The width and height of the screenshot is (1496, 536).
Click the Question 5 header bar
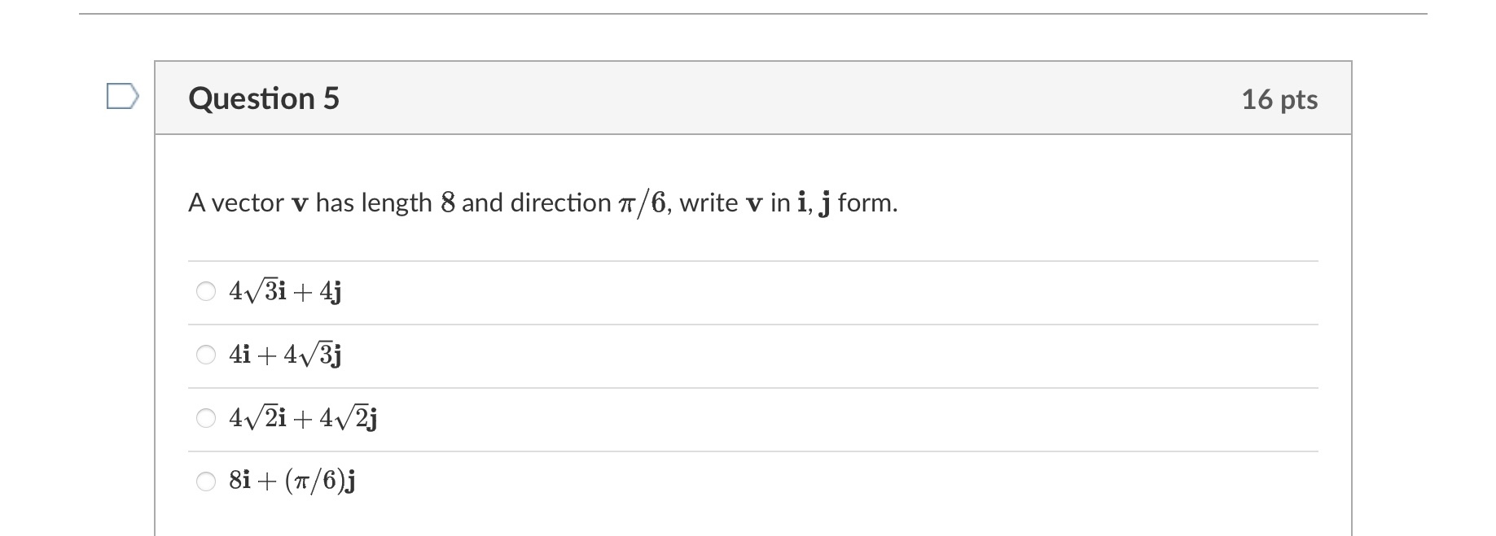coord(733,98)
